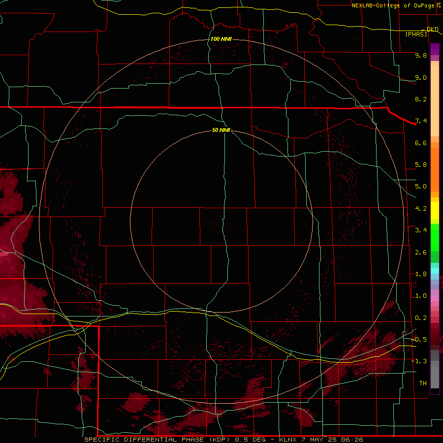The image size is (443, 443).
Task: Click the 9.8 value on the color scale
Action: [x=421, y=55]
